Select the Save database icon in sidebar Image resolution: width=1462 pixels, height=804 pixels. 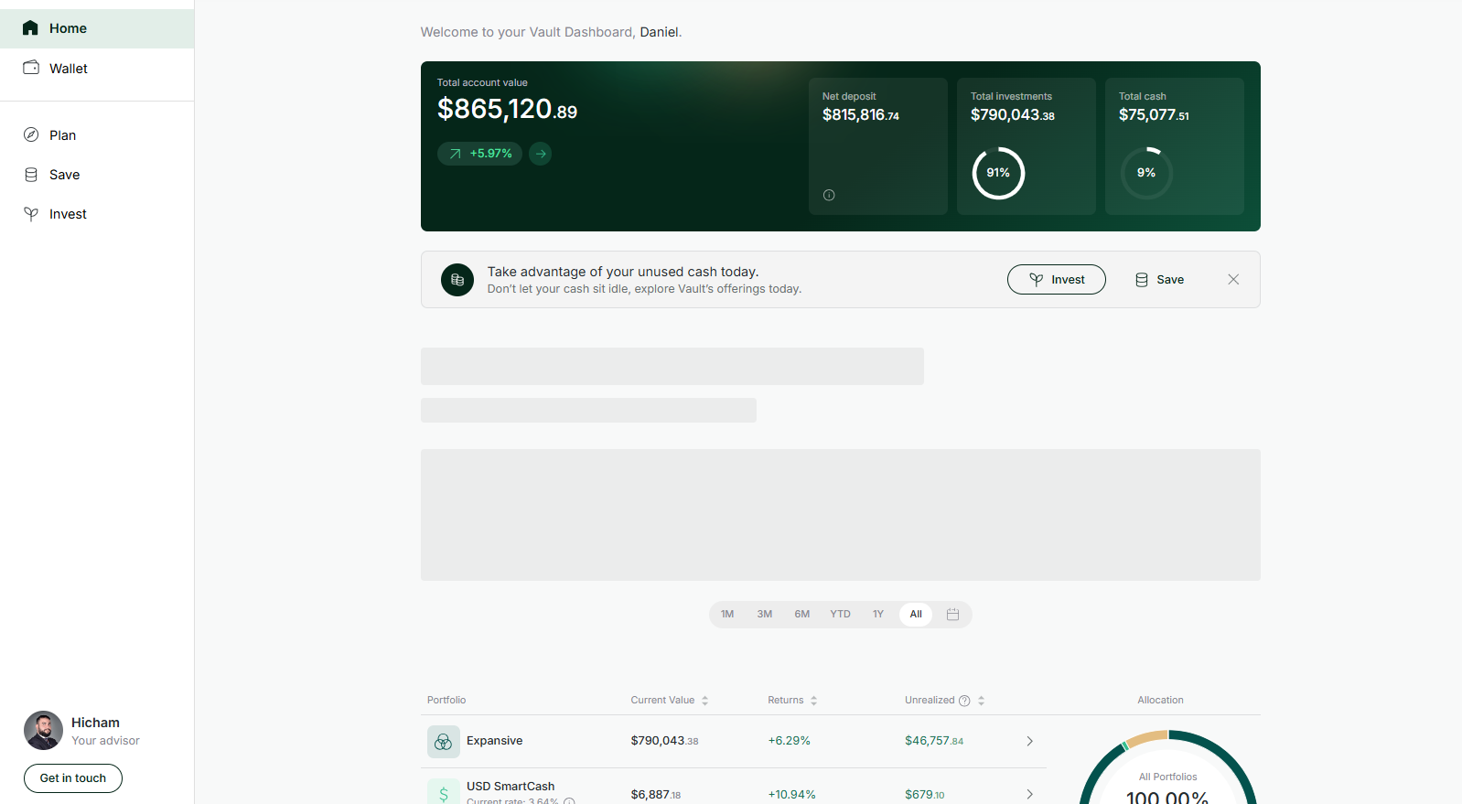[31, 175]
